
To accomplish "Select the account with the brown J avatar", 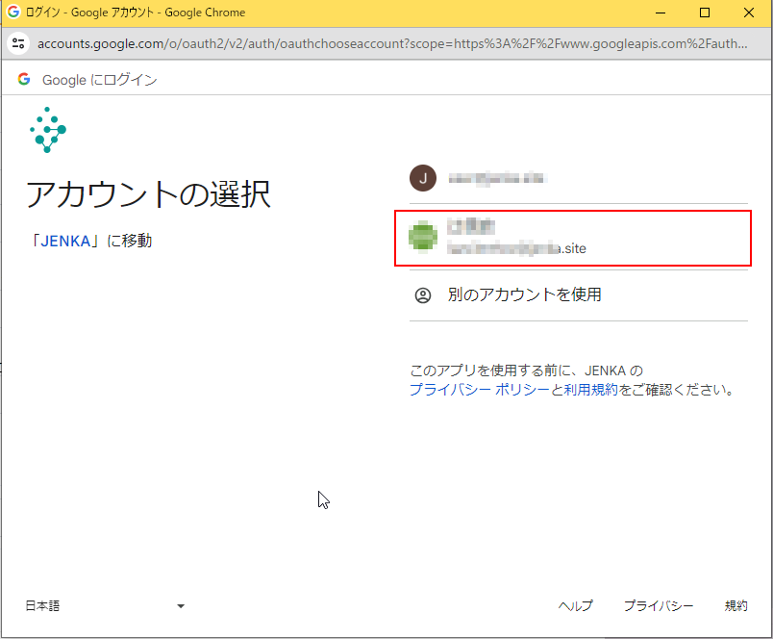I will [x=578, y=178].
